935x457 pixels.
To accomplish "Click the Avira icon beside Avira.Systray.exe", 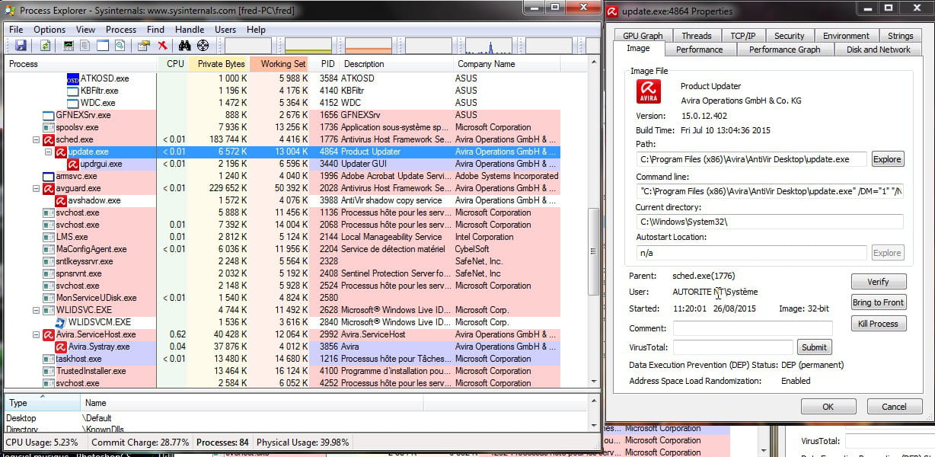I will 61,347.
